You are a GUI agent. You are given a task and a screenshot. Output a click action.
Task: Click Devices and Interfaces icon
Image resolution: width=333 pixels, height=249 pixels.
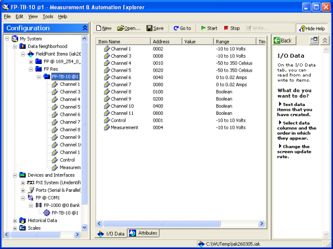click(22, 175)
